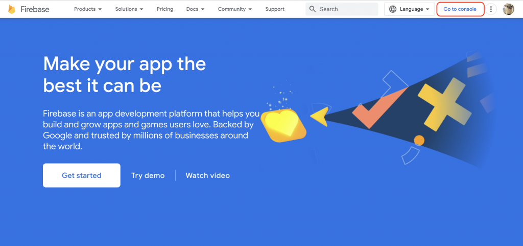Image resolution: width=523 pixels, height=246 pixels.
Task: Expand the Community dropdown menu
Action: click(x=235, y=9)
